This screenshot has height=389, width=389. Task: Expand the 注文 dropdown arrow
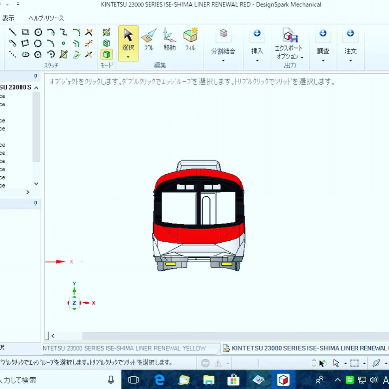tap(350, 60)
